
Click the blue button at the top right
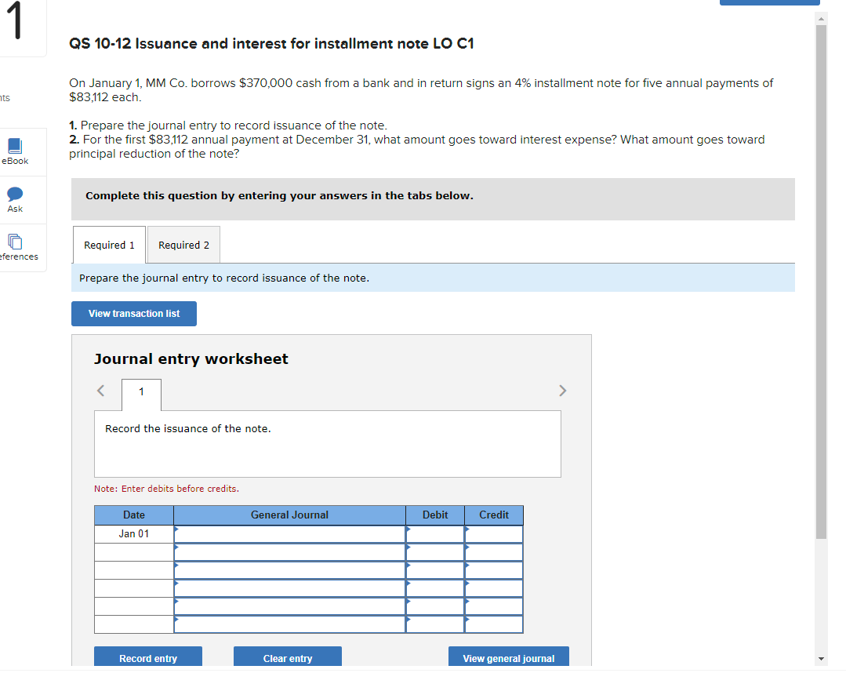coord(768,2)
